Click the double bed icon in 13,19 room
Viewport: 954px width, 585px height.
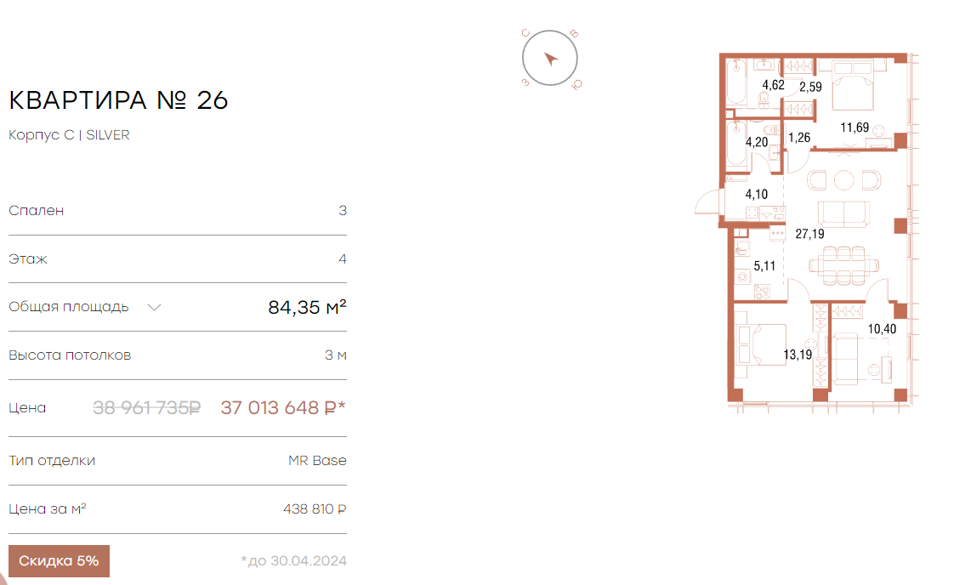760,344
